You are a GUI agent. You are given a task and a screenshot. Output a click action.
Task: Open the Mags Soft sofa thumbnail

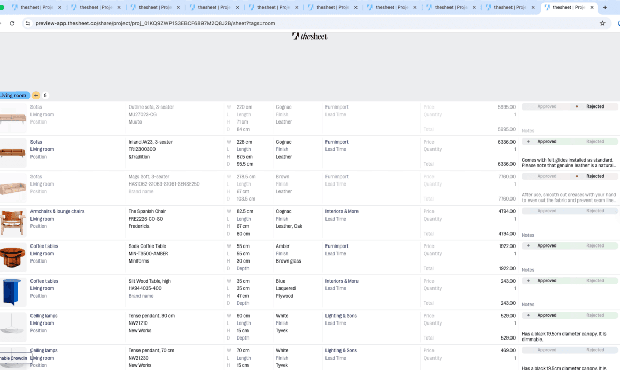coord(13,188)
